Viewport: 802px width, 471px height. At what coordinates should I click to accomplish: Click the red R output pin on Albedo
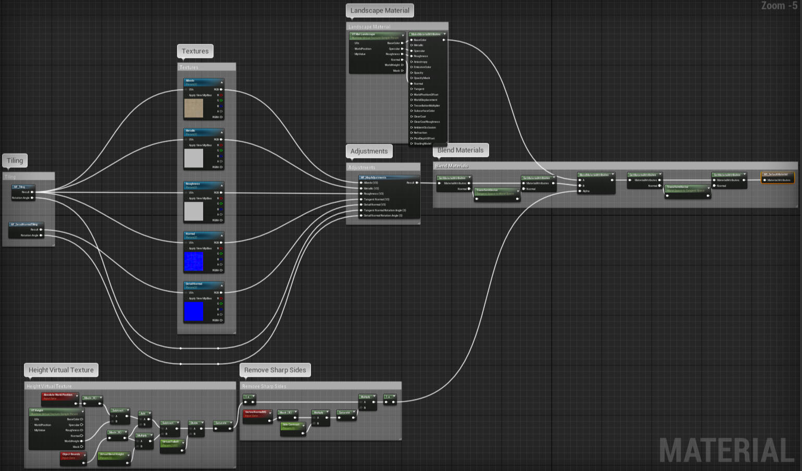click(221, 95)
